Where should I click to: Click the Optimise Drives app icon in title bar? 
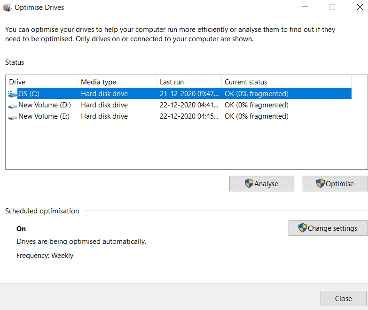click(x=7, y=8)
